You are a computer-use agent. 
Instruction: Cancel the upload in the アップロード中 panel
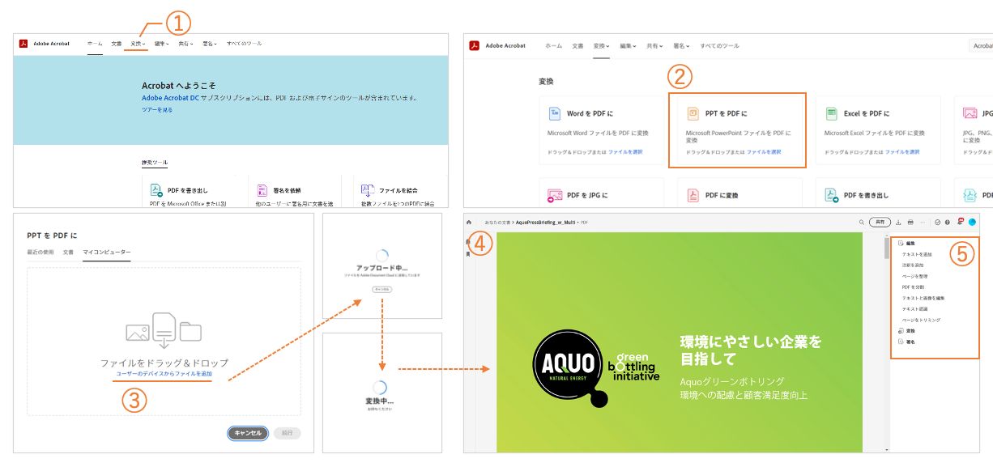pyautogui.click(x=381, y=288)
